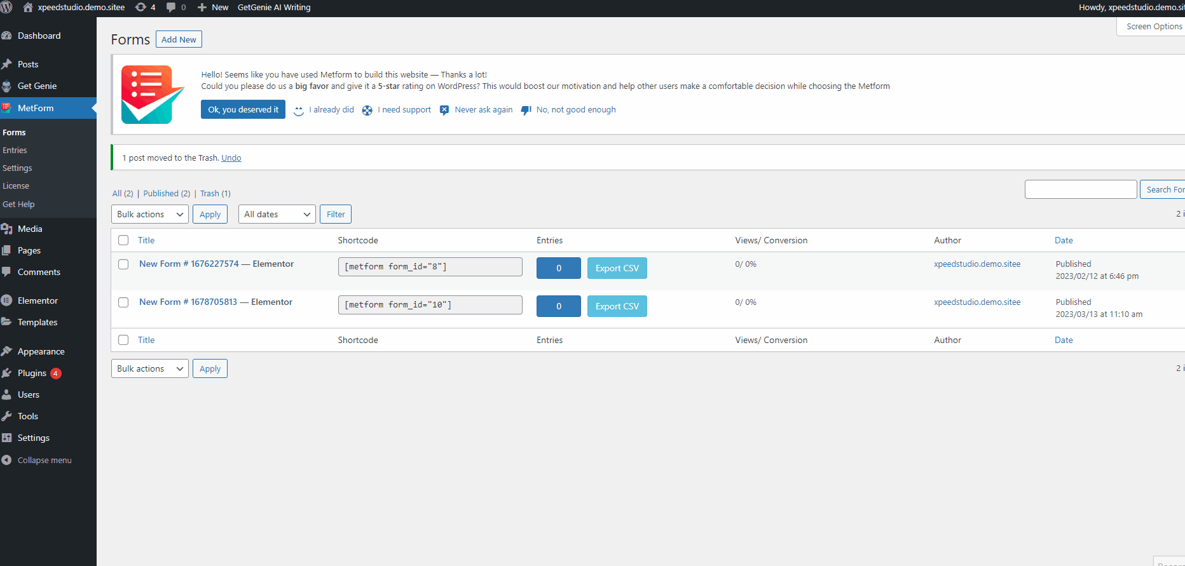
Task: Click Ok, you deserved it button
Action: pos(243,109)
